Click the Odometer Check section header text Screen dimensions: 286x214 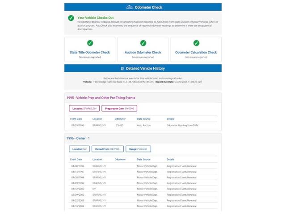pyautogui.click(x=148, y=7)
